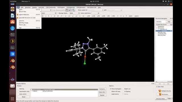Open Ubuntu Software from the dock

(13, 22)
